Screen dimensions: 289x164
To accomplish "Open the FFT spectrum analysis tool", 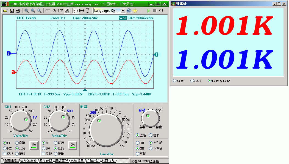I will click(x=48, y=11).
